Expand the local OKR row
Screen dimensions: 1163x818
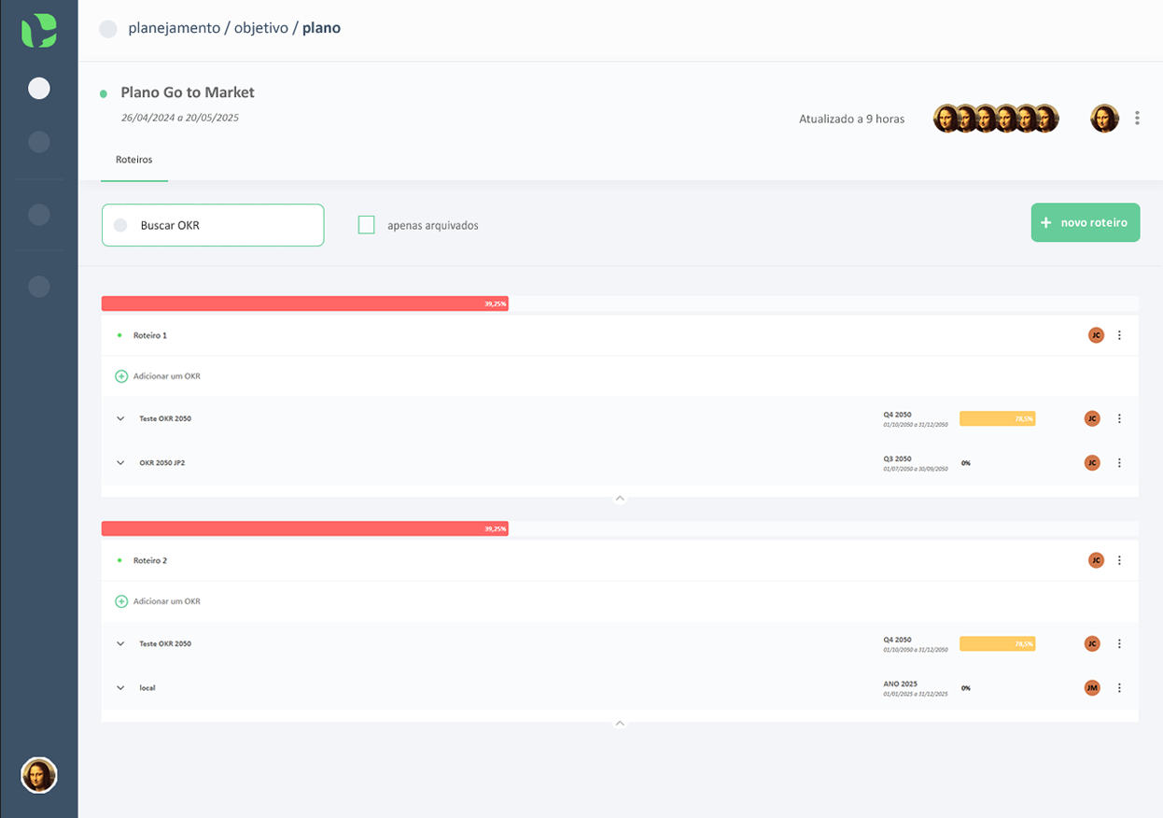tap(120, 688)
